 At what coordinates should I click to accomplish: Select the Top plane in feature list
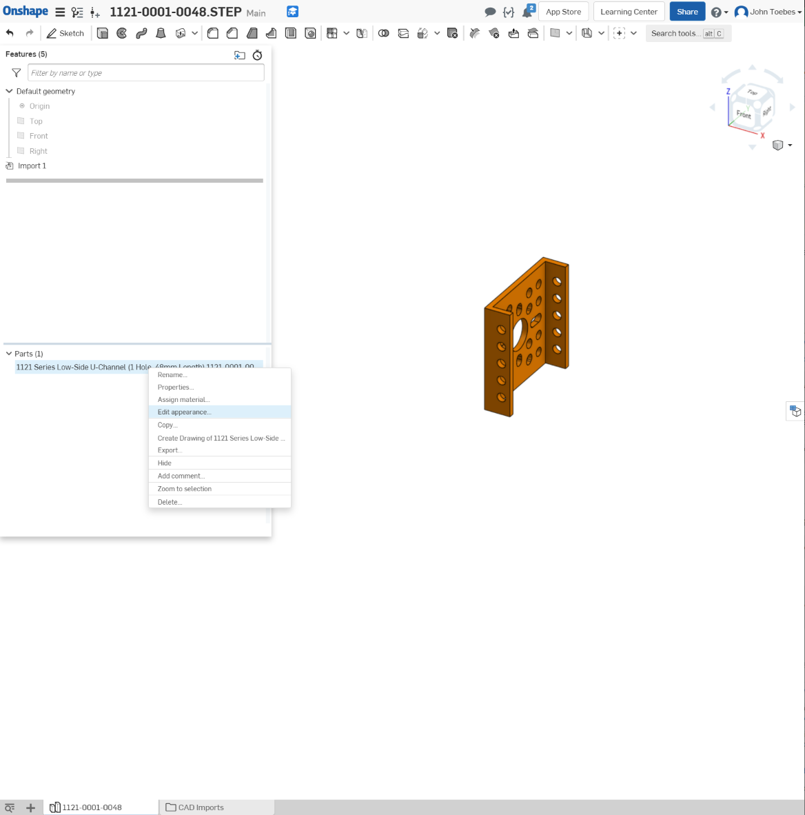36,121
